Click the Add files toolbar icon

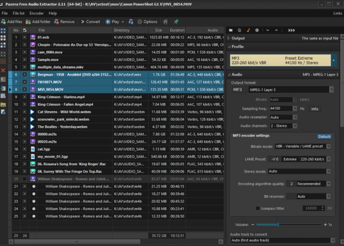pos(4,22)
